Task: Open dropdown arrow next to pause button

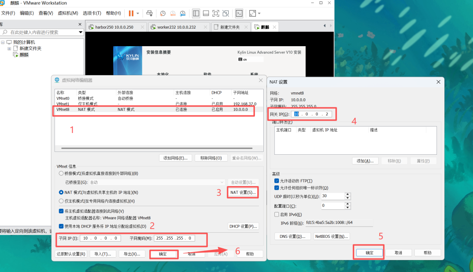Action: point(138,13)
